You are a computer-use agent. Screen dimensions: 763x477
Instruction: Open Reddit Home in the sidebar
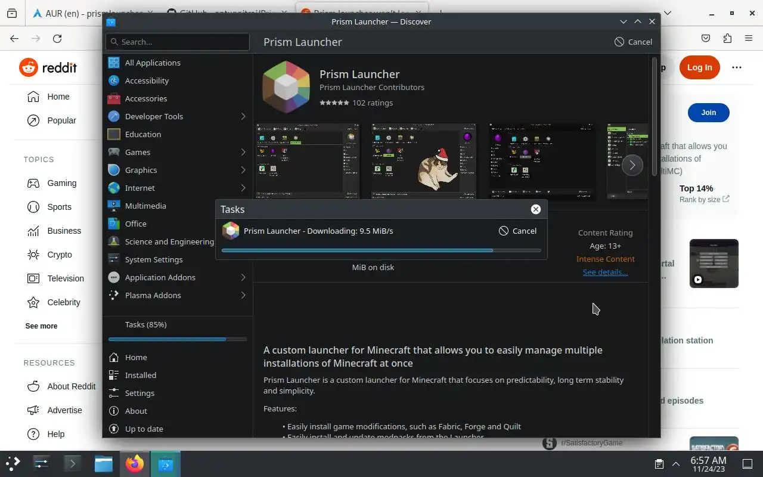pyautogui.click(x=49, y=97)
